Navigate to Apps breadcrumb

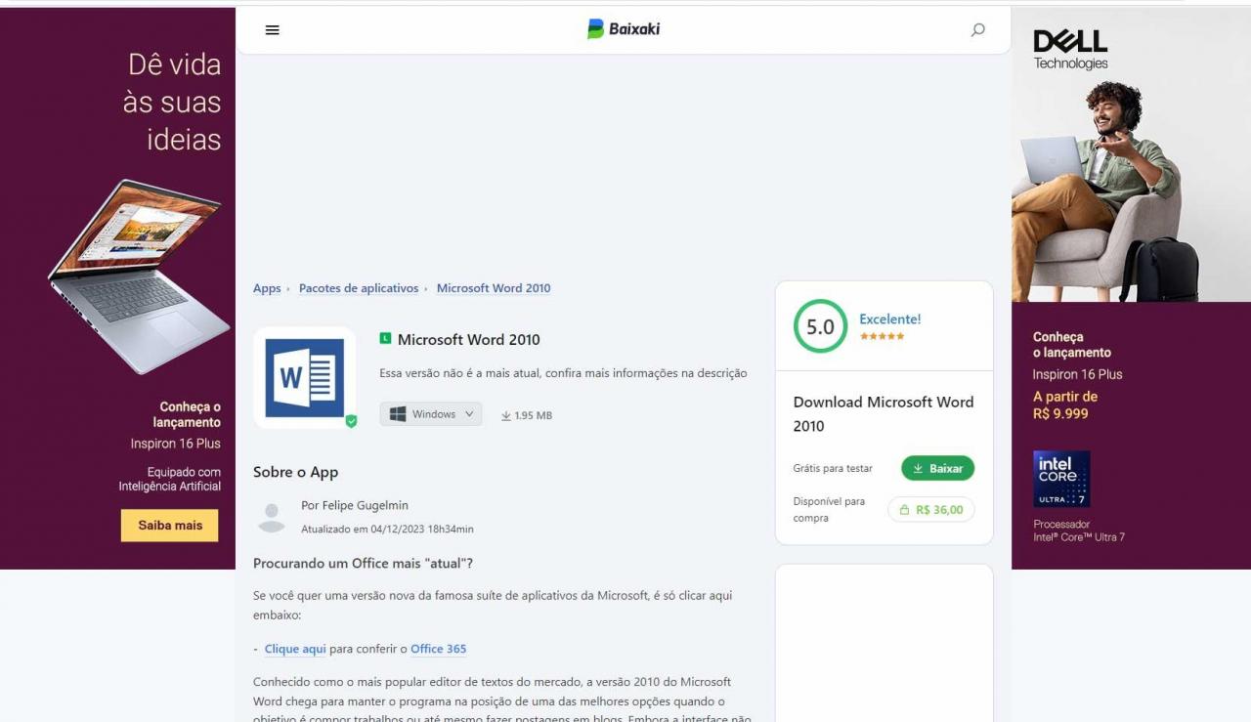click(x=267, y=288)
